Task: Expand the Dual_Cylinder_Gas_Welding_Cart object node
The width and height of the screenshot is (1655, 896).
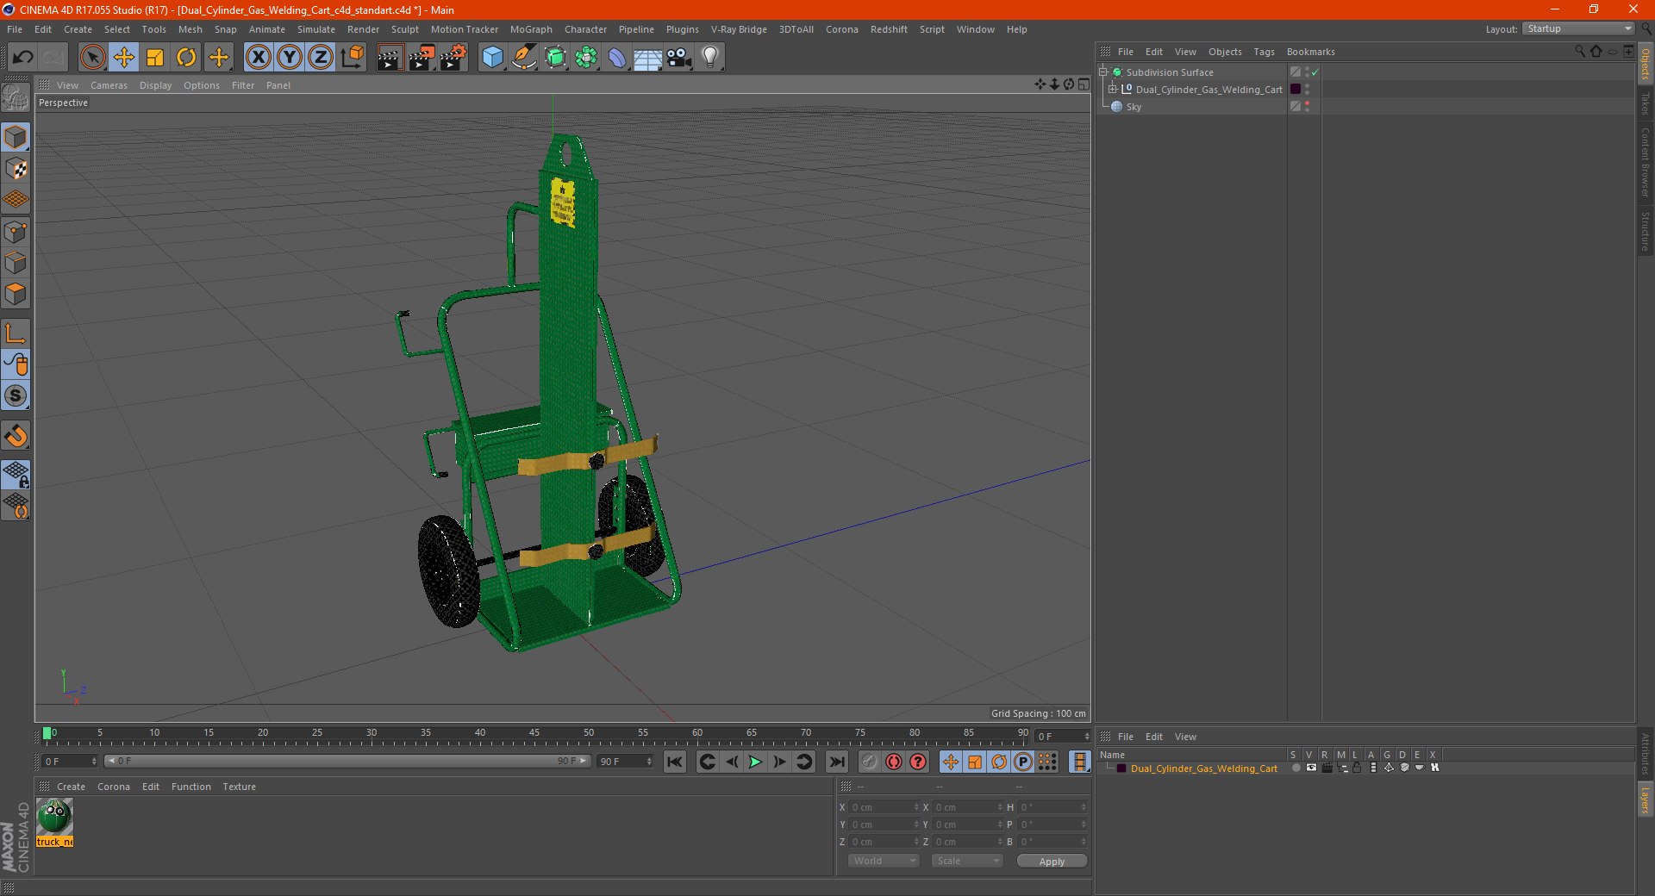Action: click(1112, 90)
